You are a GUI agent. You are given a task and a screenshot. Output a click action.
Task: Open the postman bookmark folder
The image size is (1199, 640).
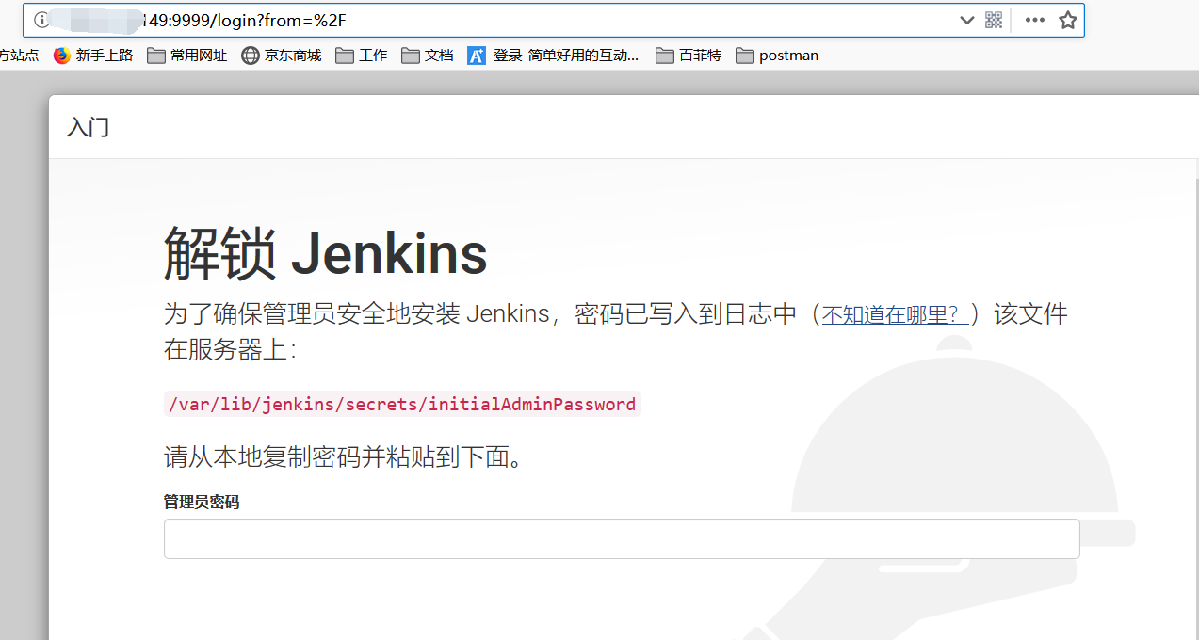point(777,56)
